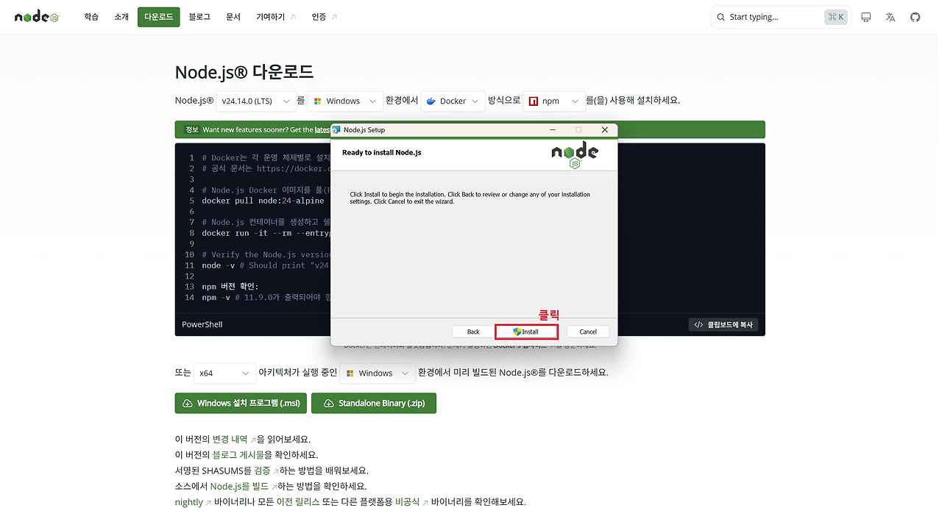Click the Node.js logo in the header
Image resolution: width=942 pixels, height=519 pixels.
coord(37,17)
